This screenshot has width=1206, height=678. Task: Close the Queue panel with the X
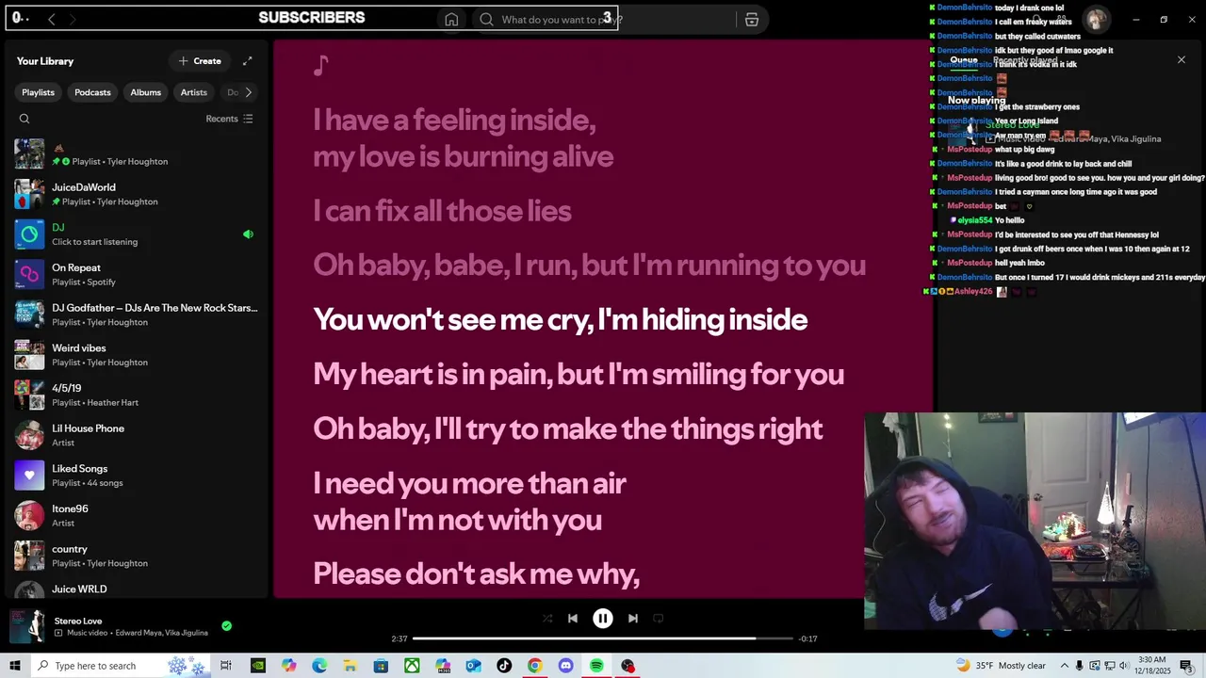tap(1182, 59)
